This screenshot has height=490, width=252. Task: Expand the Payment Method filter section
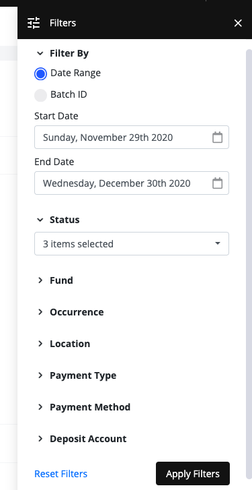pos(83,407)
